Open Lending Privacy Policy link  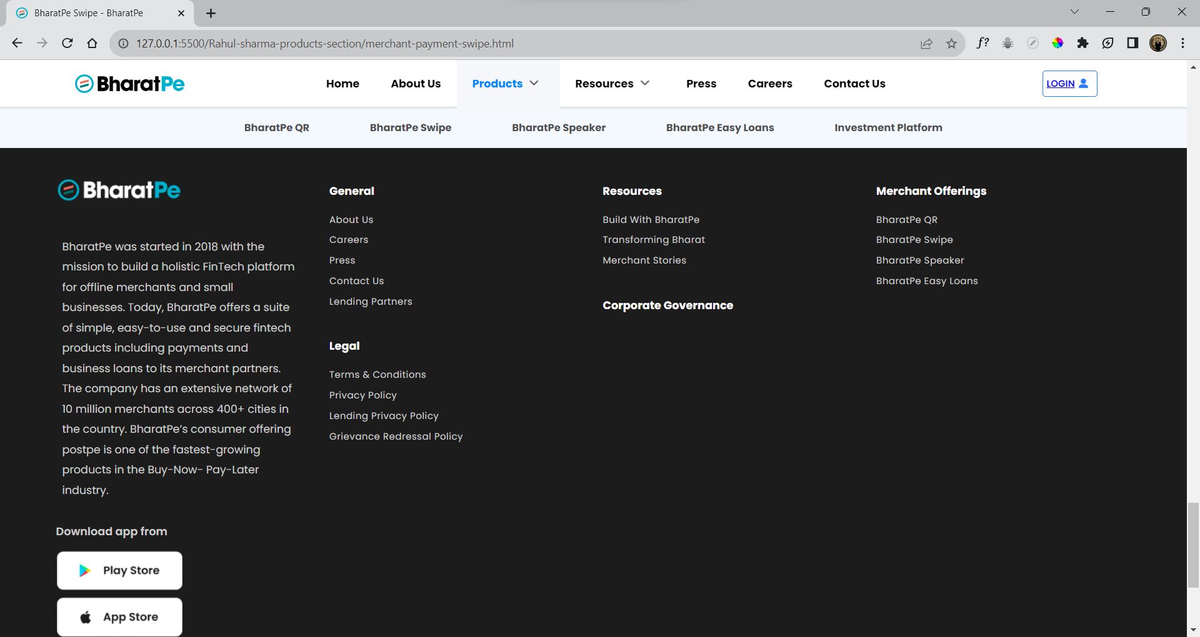click(384, 416)
